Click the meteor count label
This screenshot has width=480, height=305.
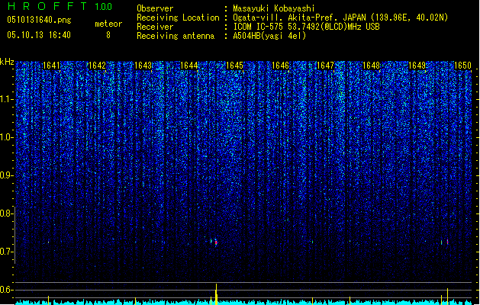tap(108, 24)
